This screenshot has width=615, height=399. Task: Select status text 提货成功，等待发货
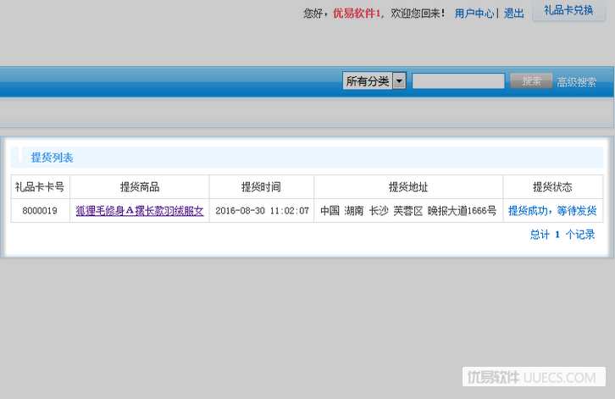(x=552, y=211)
